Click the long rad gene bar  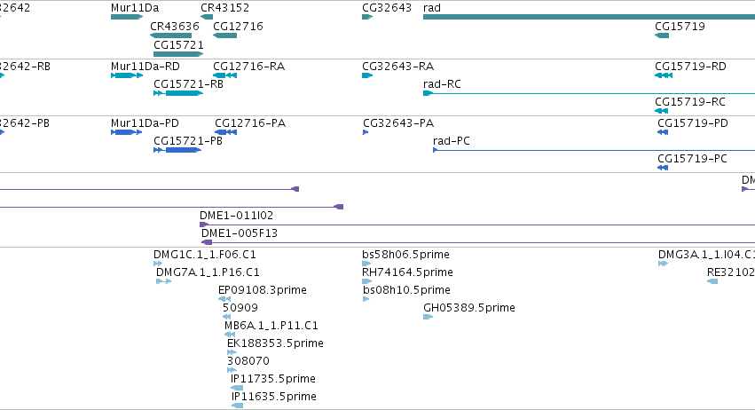point(589,17)
